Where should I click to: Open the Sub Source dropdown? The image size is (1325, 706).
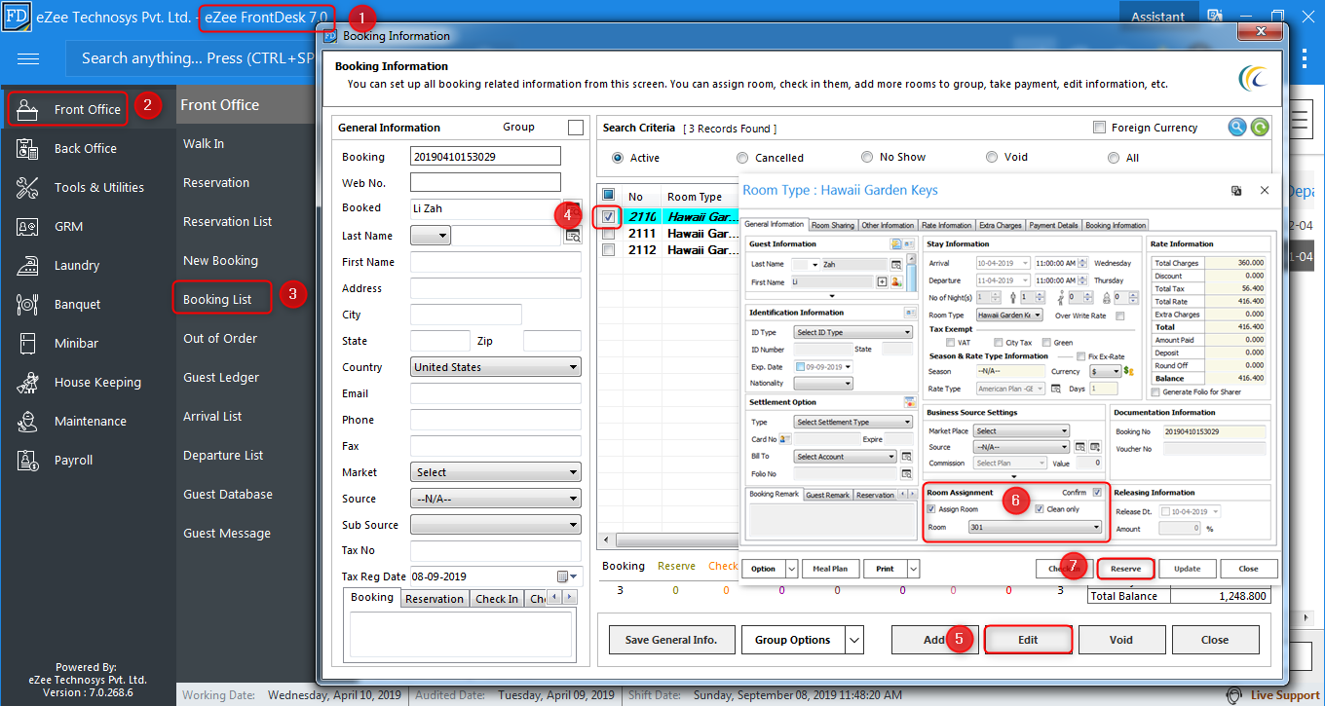[496, 525]
